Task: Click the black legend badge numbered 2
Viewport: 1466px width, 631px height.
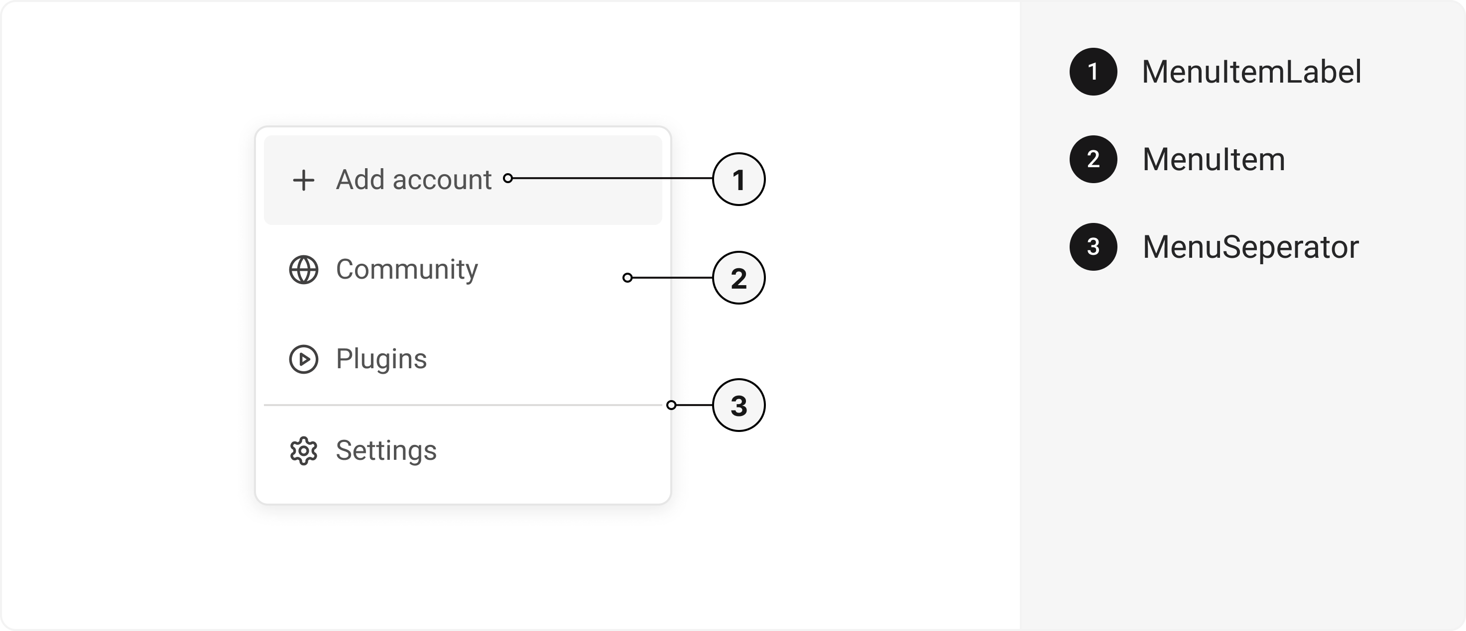Action: (1093, 159)
